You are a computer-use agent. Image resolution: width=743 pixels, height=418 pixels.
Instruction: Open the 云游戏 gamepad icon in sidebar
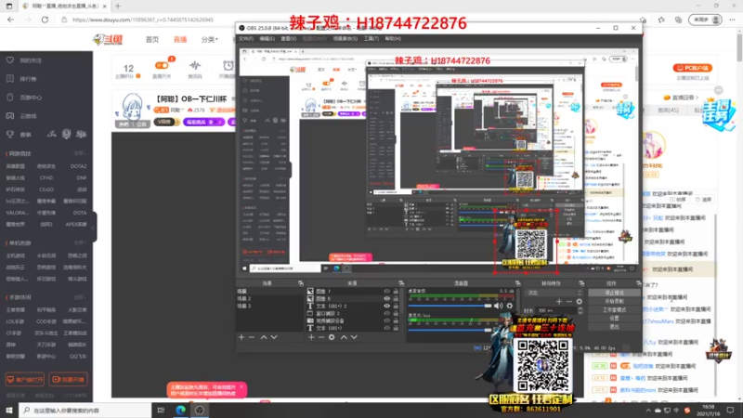(x=10, y=115)
